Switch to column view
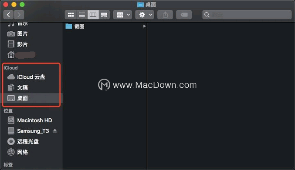This screenshot has width=295, height=170. click(x=93, y=15)
